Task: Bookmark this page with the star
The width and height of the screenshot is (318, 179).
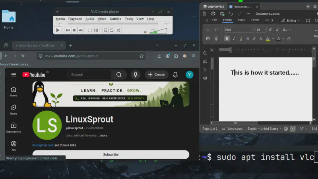Action: [142, 56]
